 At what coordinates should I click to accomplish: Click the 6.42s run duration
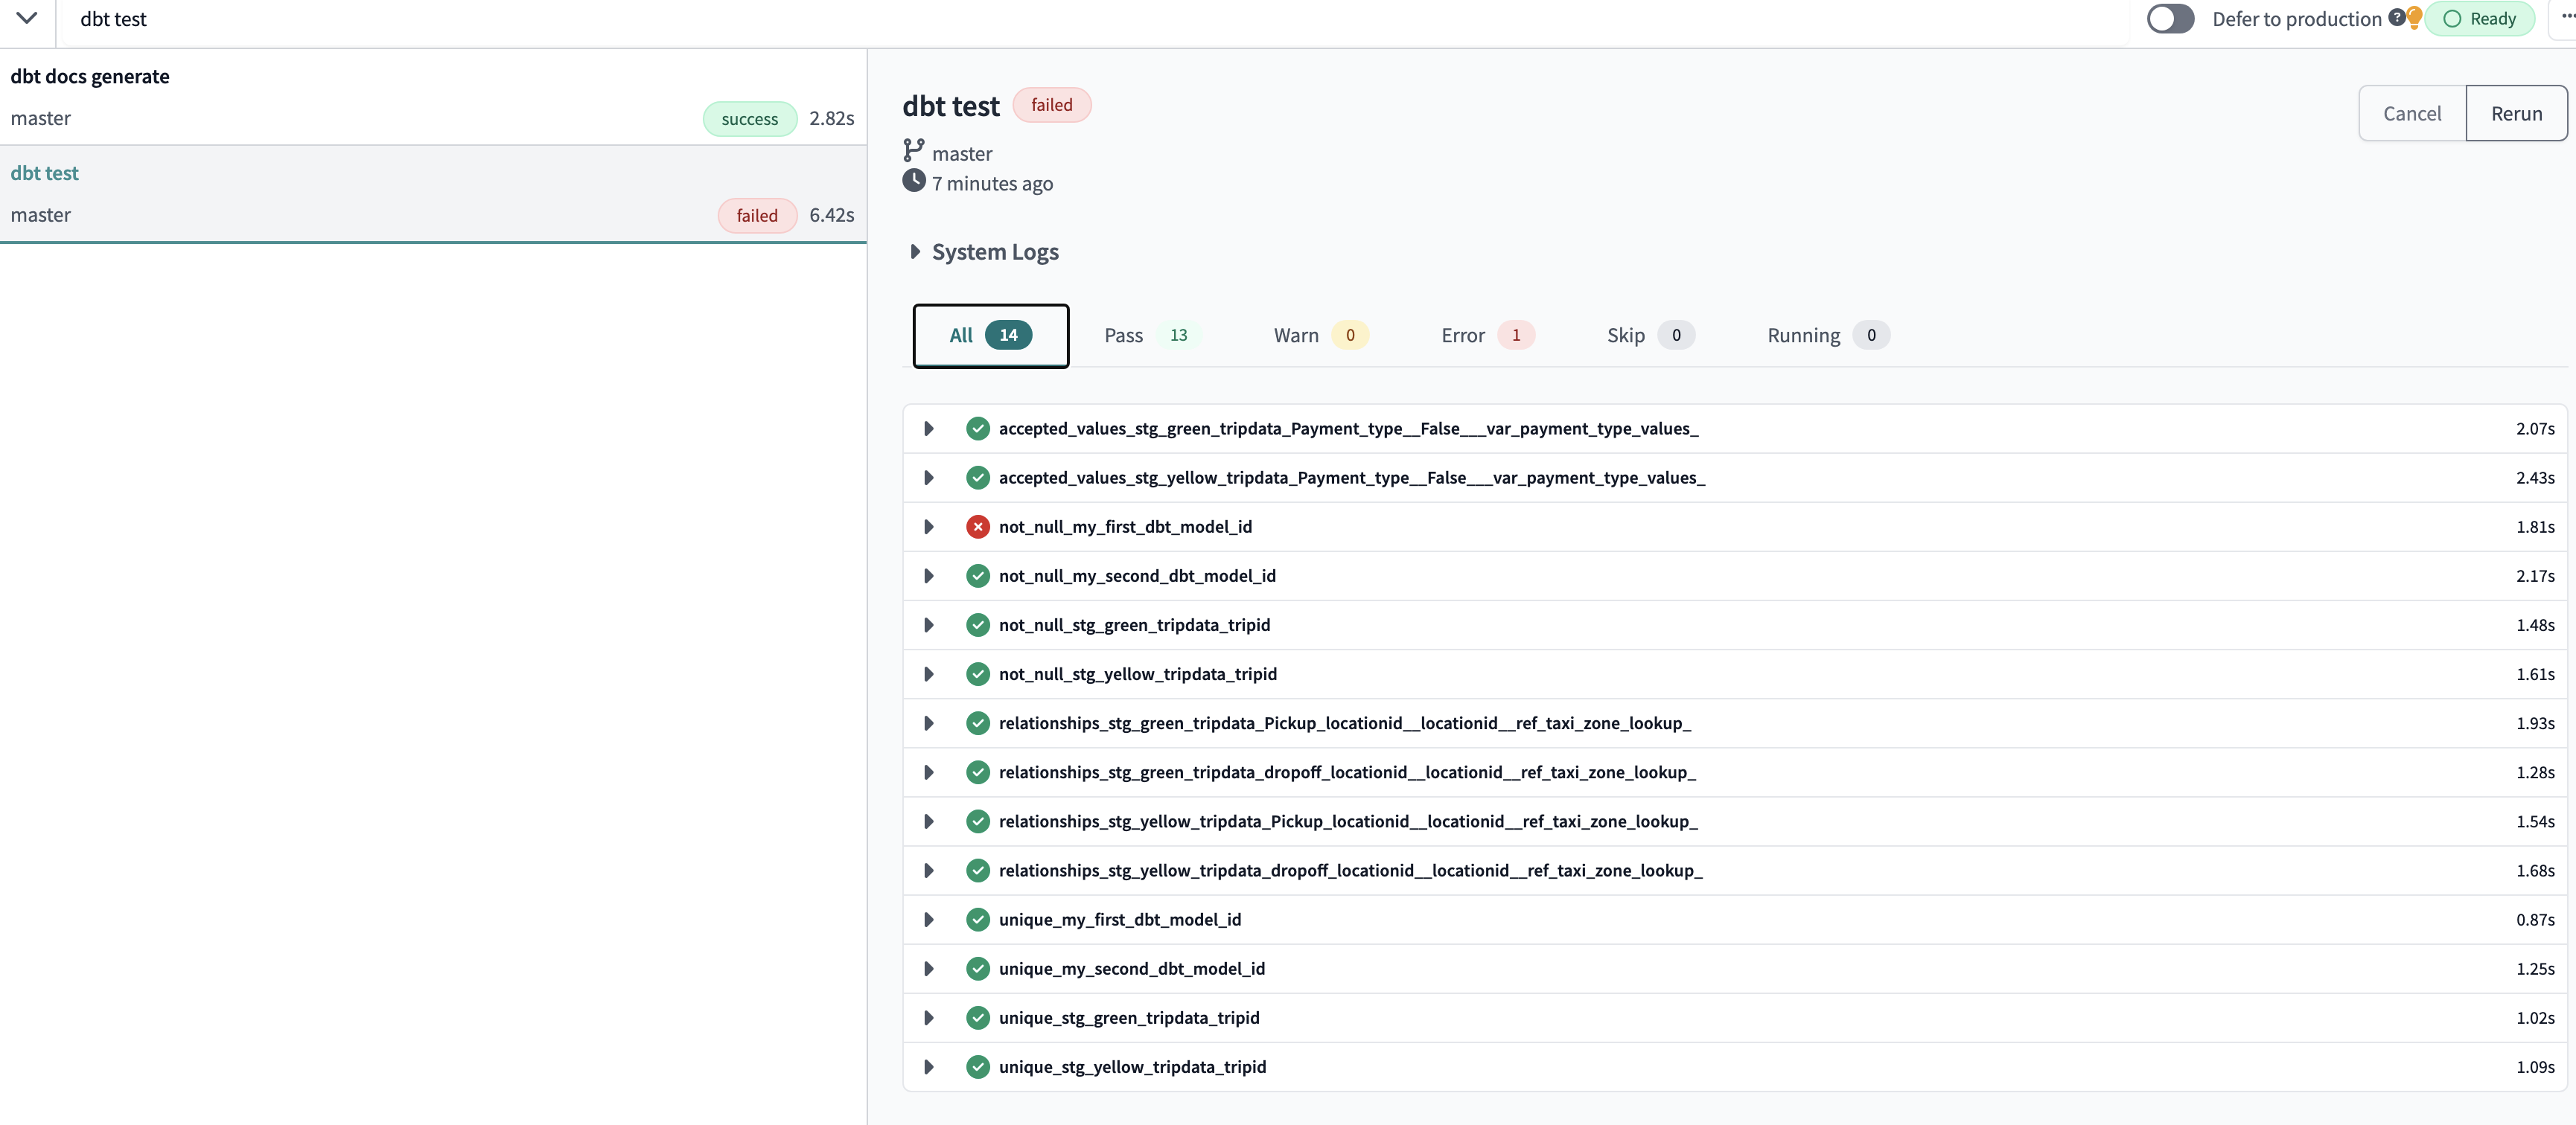[831, 215]
